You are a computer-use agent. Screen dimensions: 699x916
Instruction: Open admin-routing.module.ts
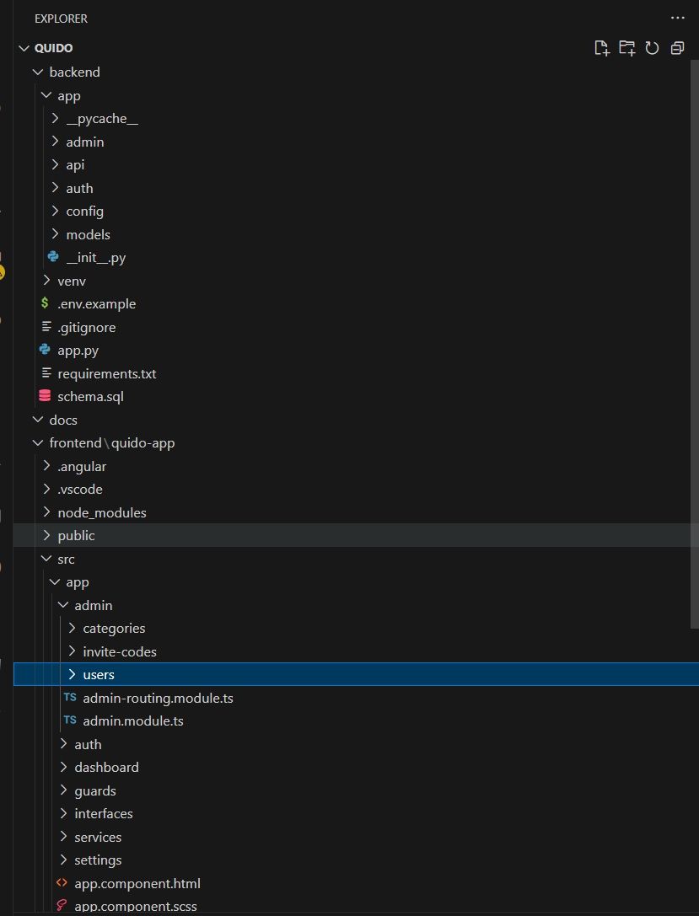(158, 698)
